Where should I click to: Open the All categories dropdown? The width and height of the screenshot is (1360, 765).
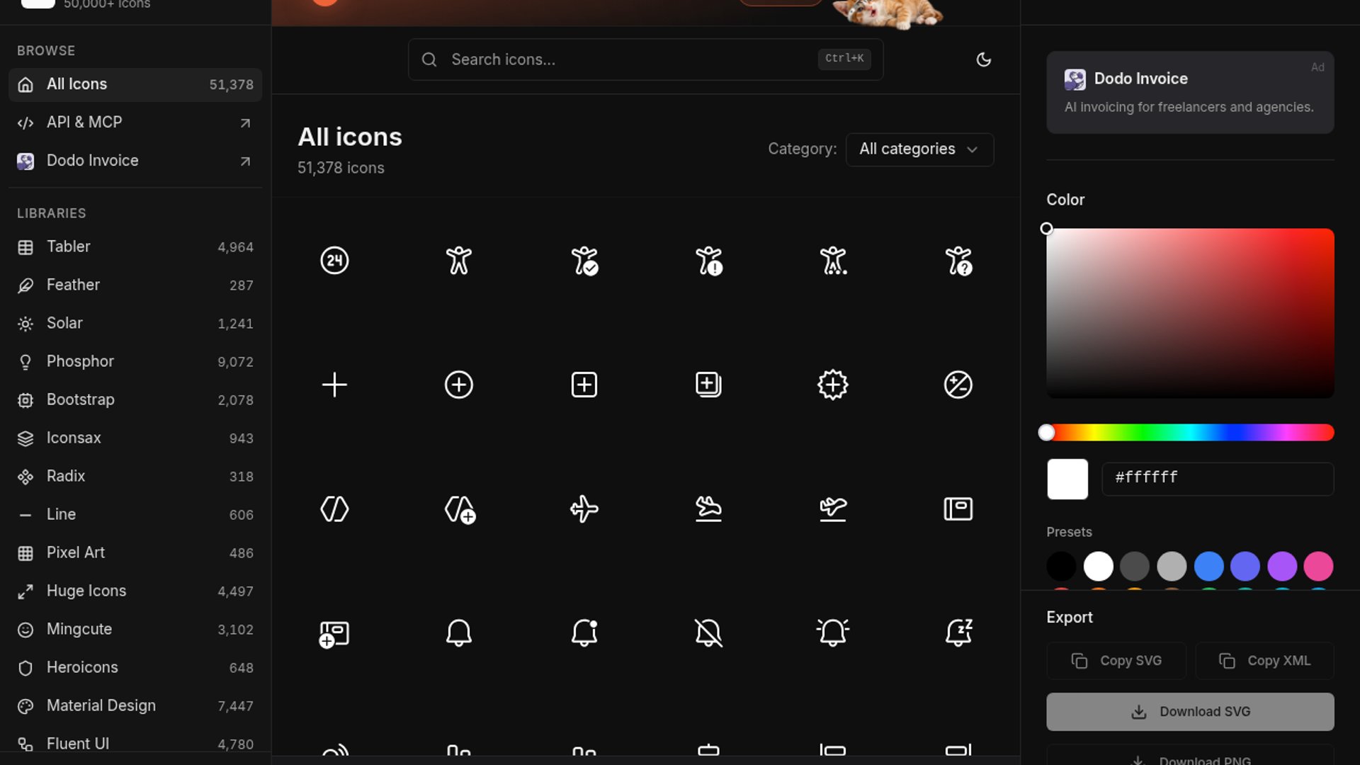[x=919, y=149]
